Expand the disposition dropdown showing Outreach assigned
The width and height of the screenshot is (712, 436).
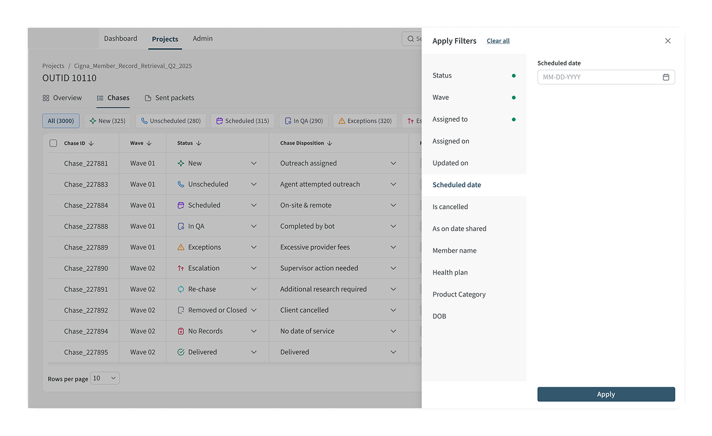tap(393, 163)
